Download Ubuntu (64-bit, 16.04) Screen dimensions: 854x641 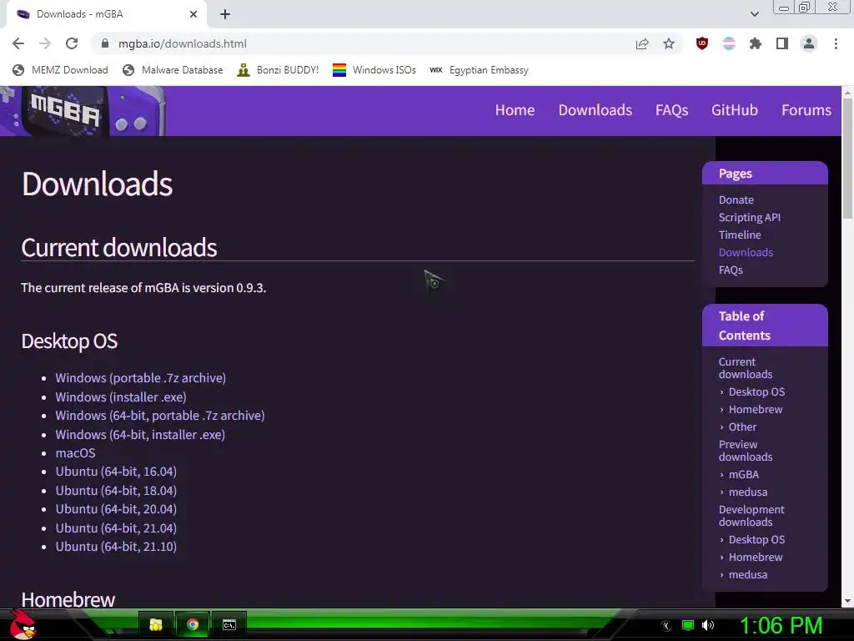pos(116,472)
